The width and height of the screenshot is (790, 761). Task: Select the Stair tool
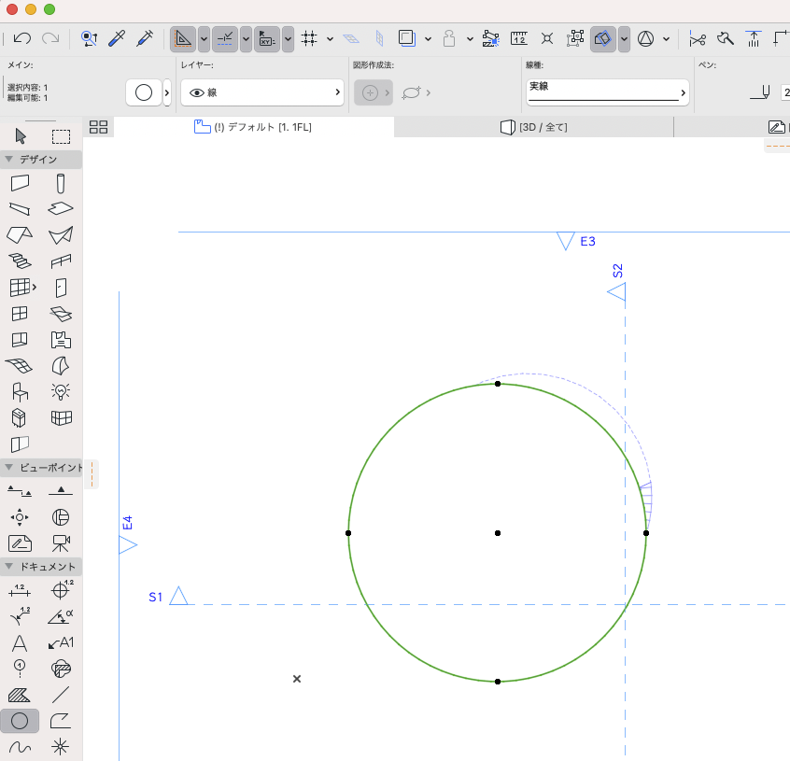[x=20, y=261]
